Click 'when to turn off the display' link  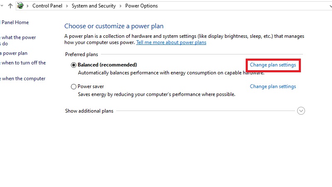[x=23, y=63]
